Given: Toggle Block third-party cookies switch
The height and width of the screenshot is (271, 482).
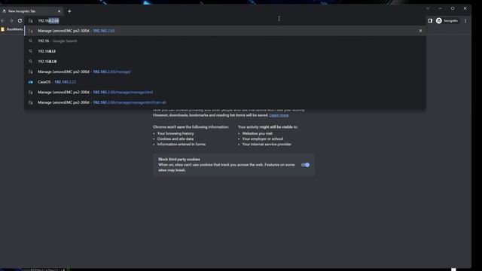Looking at the screenshot, I should pos(305,165).
